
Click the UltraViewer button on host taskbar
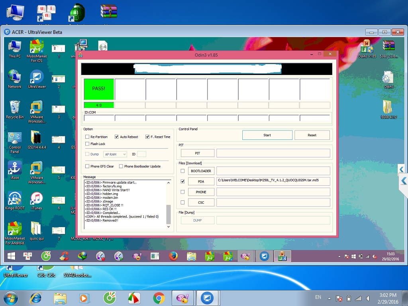click(x=207, y=298)
